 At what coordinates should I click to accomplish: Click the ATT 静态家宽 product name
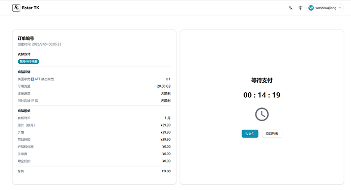tap(44, 79)
